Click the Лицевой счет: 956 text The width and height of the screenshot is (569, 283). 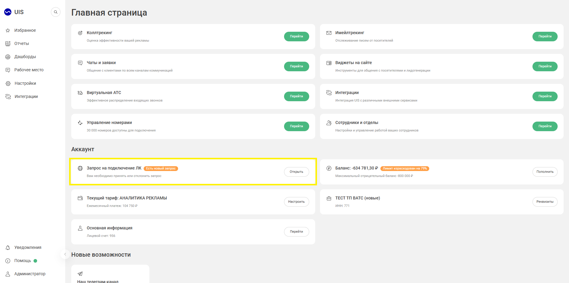coord(101,236)
